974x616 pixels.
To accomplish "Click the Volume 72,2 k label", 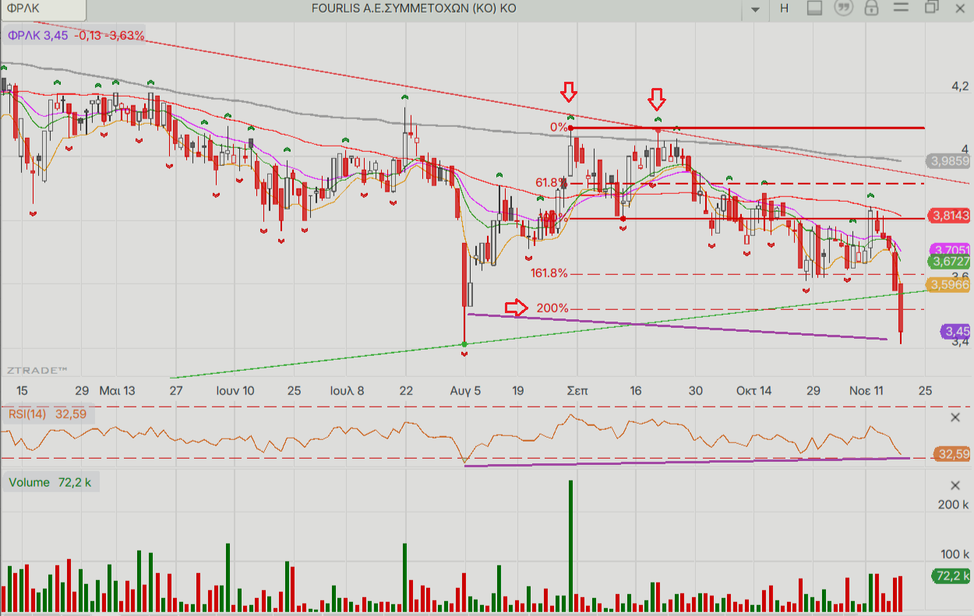I will [51, 483].
